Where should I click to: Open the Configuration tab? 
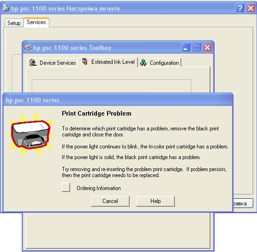160,62
